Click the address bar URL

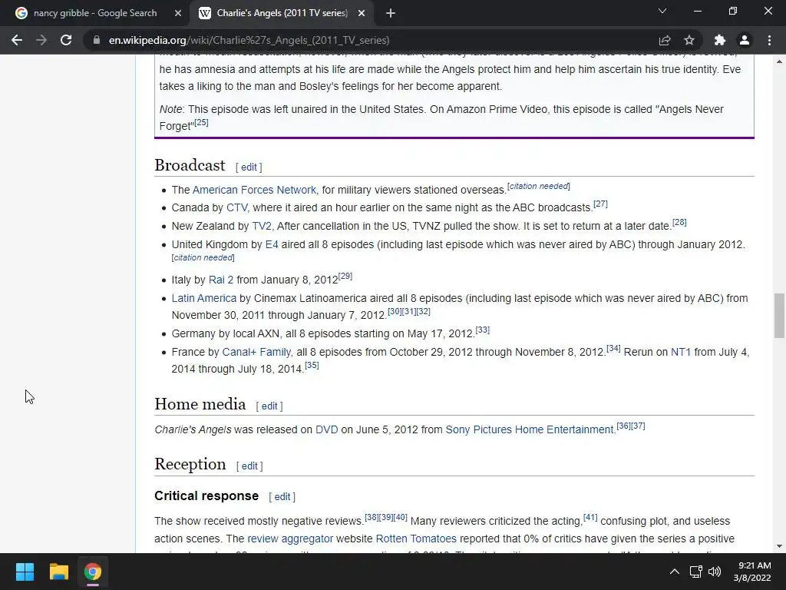coord(249,40)
